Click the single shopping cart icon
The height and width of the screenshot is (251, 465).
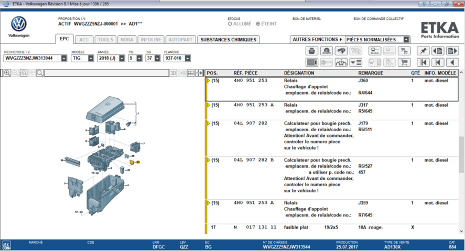(x=404, y=62)
